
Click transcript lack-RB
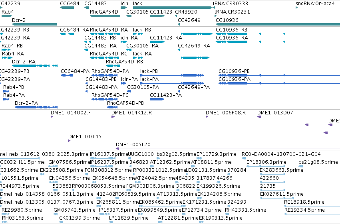click(173, 34)
